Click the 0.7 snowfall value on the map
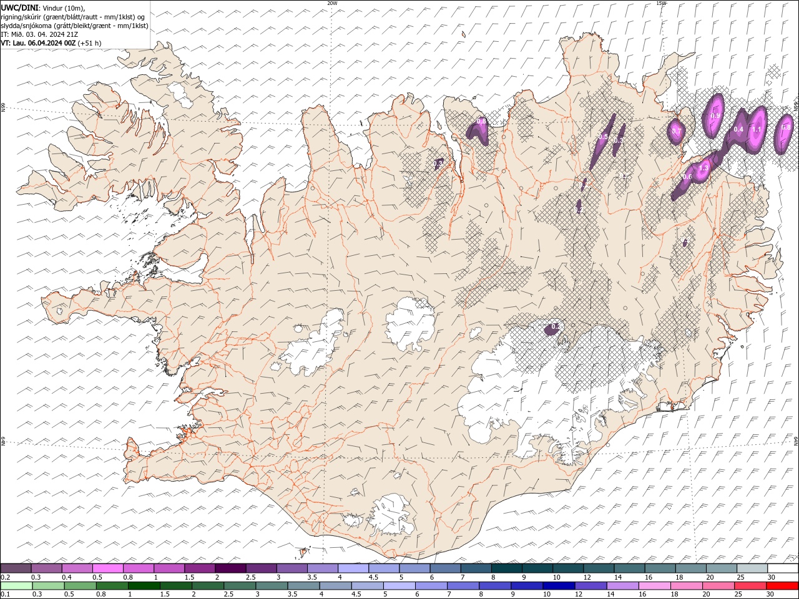 [676, 131]
